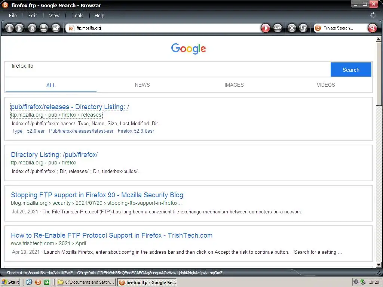Open the '52.0 esr' sitelink
The image size is (383, 287).
click(36, 131)
